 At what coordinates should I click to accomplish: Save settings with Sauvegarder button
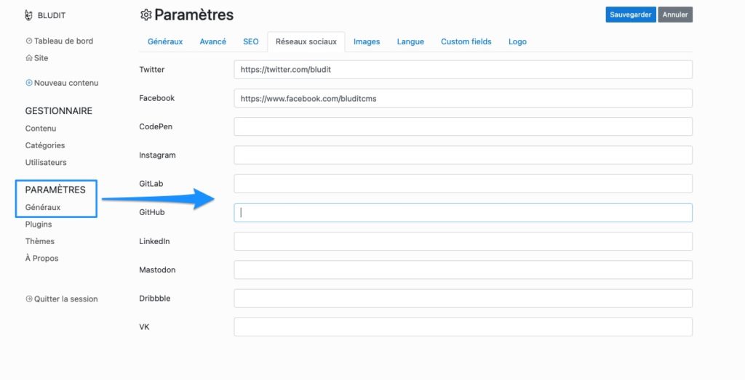tap(631, 15)
